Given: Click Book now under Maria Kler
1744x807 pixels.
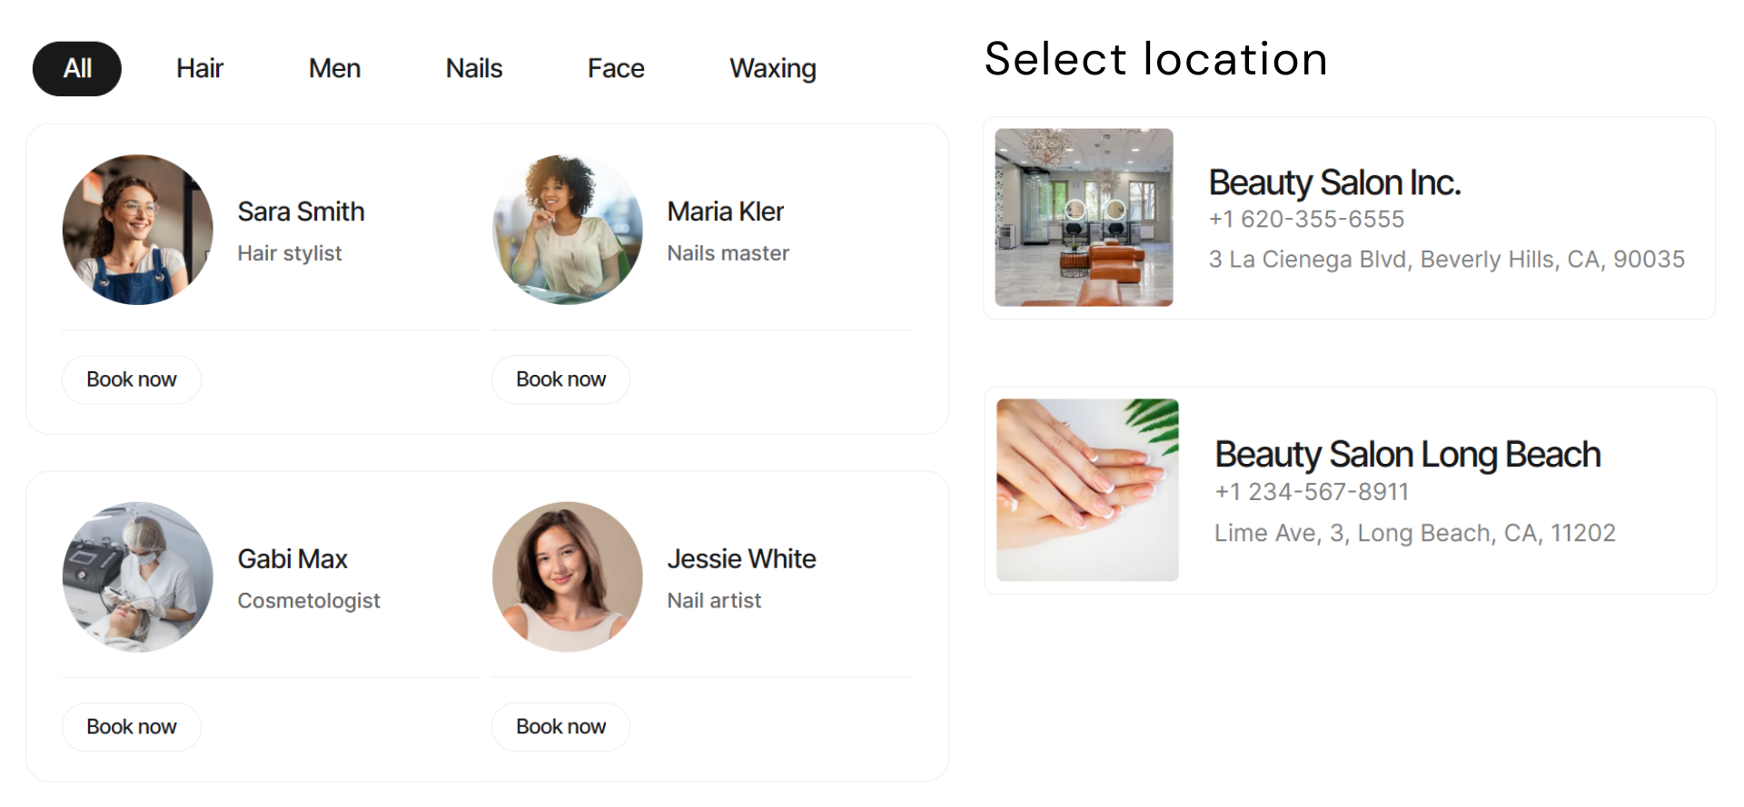Looking at the screenshot, I should click(x=560, y=379).
